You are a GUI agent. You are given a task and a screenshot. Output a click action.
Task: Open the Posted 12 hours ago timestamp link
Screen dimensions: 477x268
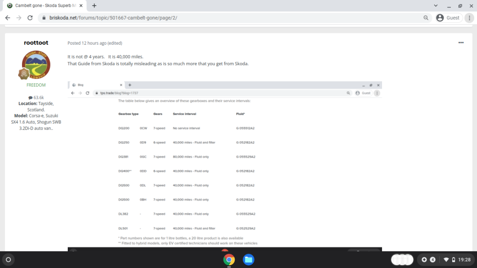[87, 43]
